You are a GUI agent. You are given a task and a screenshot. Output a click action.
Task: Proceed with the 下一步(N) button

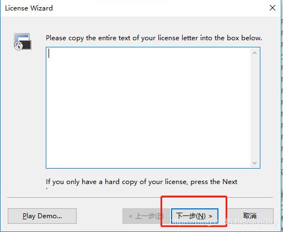click(x=195, y=216)
